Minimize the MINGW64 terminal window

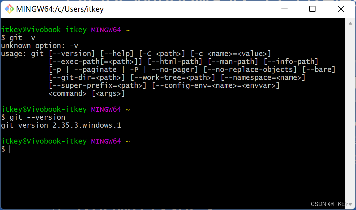click(284, 9)
